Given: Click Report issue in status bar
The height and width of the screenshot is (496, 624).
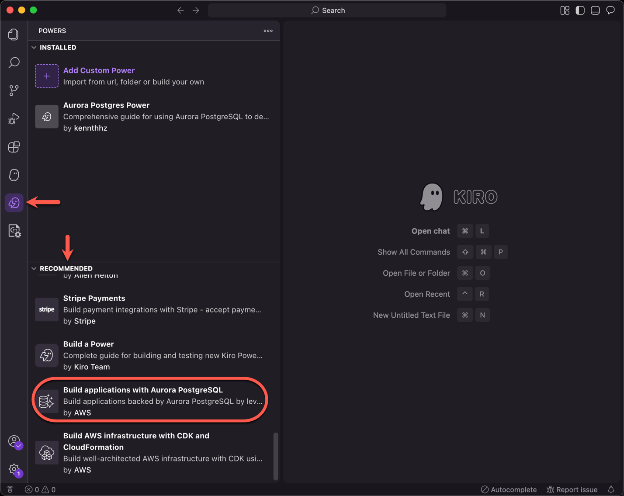Looking at the screenshot, I should coord(572,489).
